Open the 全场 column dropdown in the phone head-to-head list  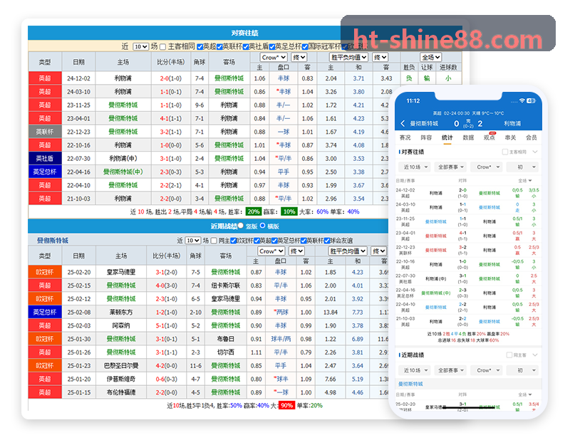[525, 181]
